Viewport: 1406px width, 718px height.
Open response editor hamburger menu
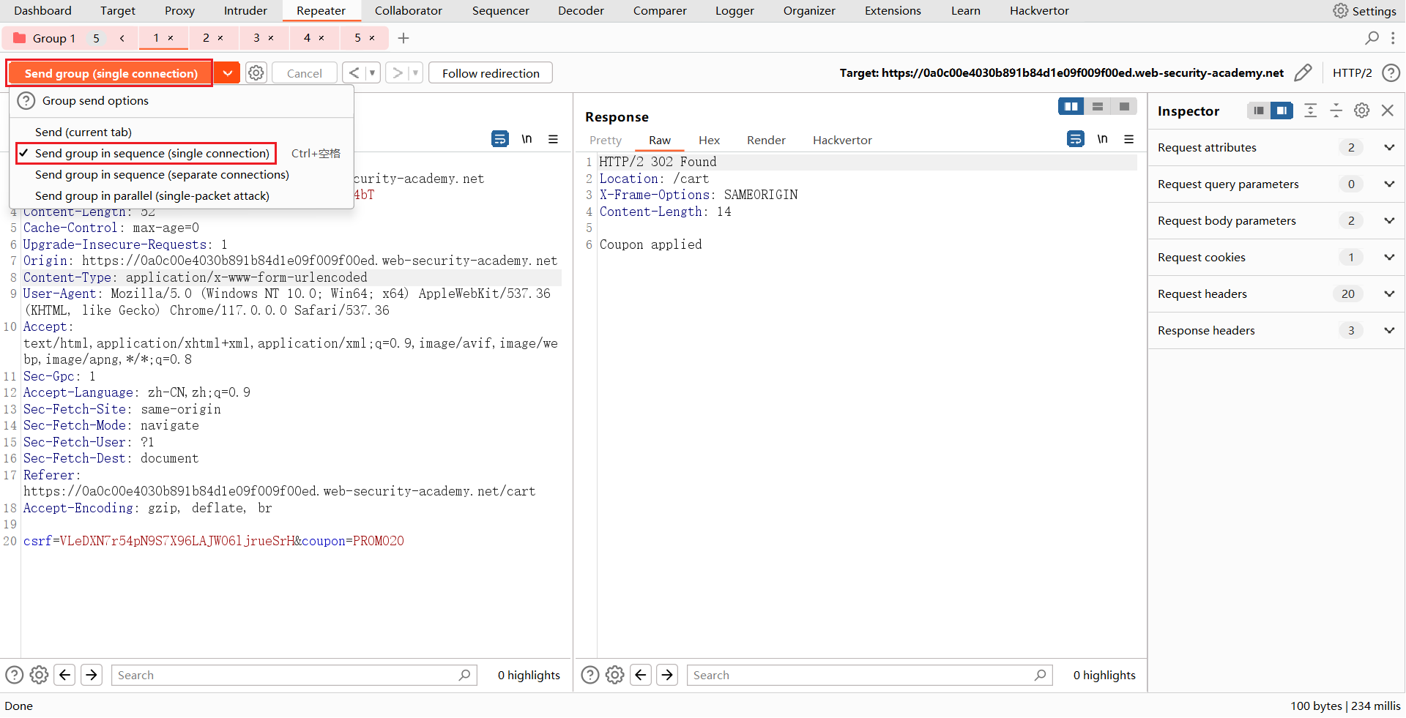(1129, 139)
